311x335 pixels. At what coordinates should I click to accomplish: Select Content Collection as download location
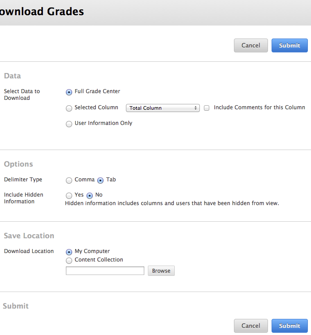(69, 261)
